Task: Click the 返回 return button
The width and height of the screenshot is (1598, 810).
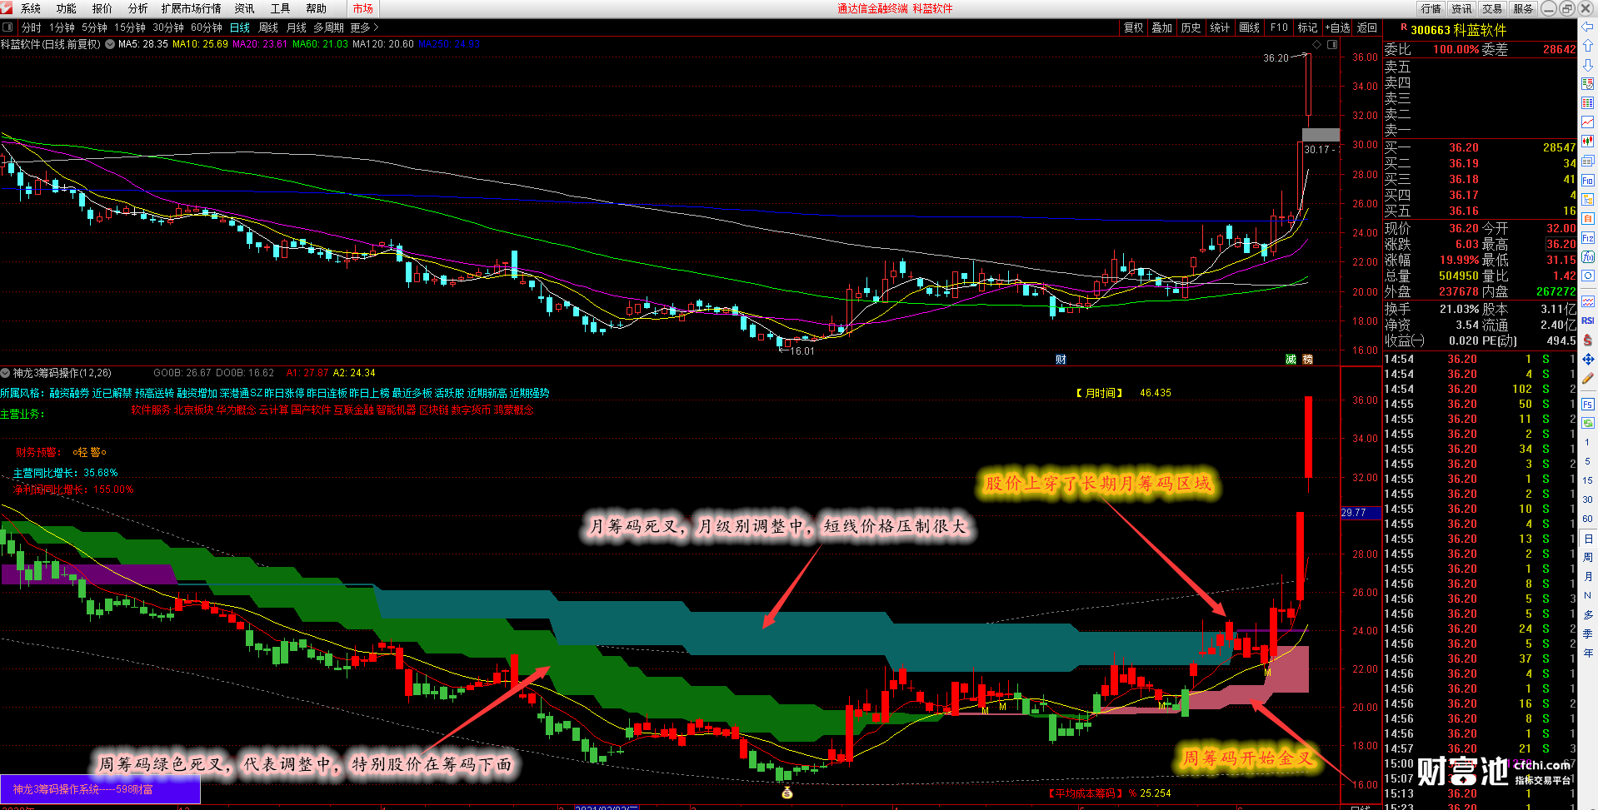Action: point(1367,27)
